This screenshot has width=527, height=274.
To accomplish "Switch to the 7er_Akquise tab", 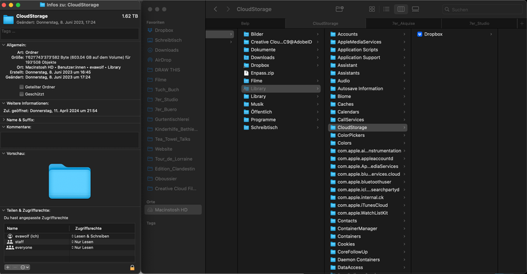I will [403, 23].
